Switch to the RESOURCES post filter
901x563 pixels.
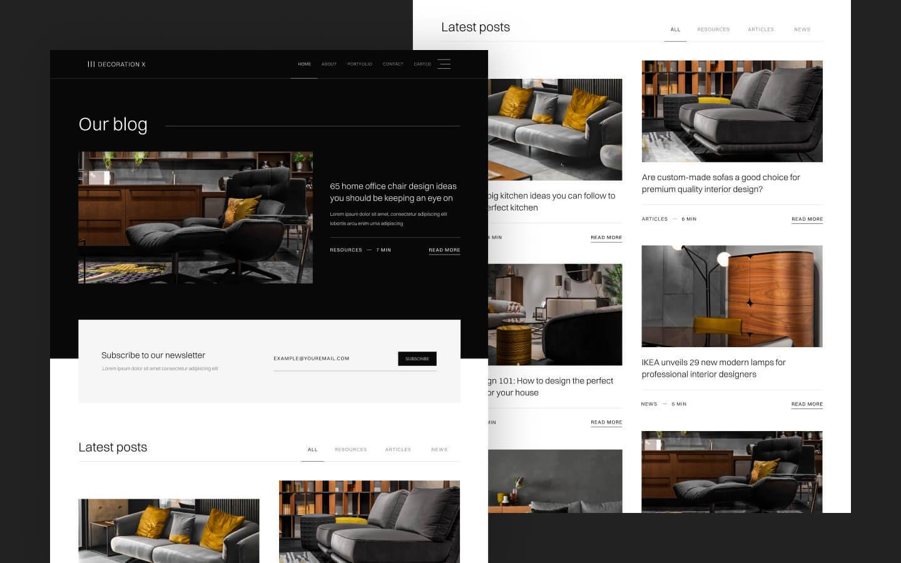350,449
